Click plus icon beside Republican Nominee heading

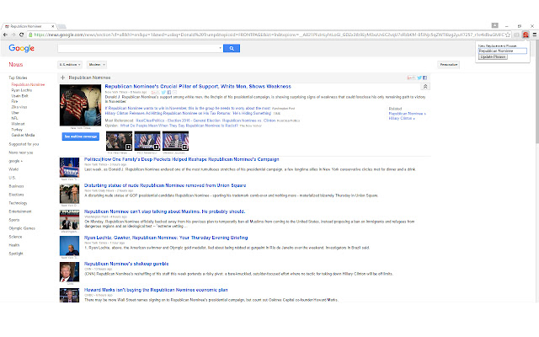point(63,78)
